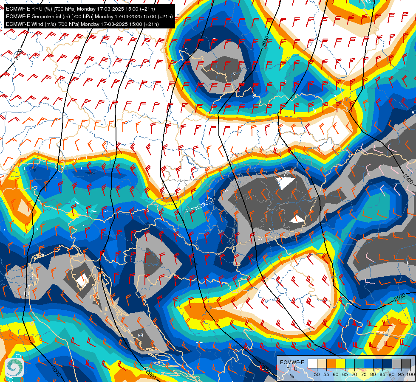The image size is (416, 382).
Task: Click the legend tick label 70
Action: (x=354, y=374)
